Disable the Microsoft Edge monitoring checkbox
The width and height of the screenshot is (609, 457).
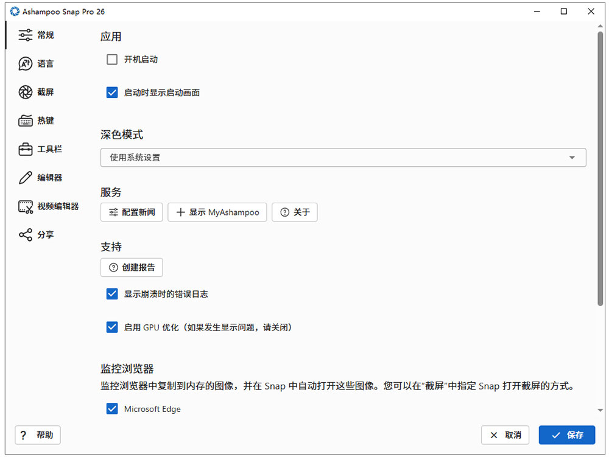click(x=112, y=408)
